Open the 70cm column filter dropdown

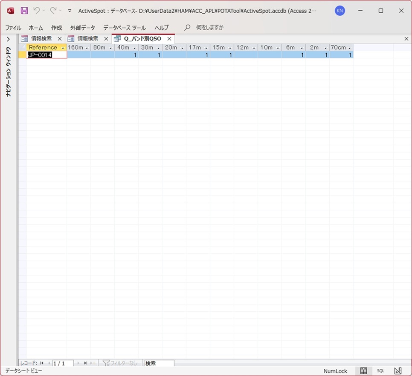click(350, 48)
